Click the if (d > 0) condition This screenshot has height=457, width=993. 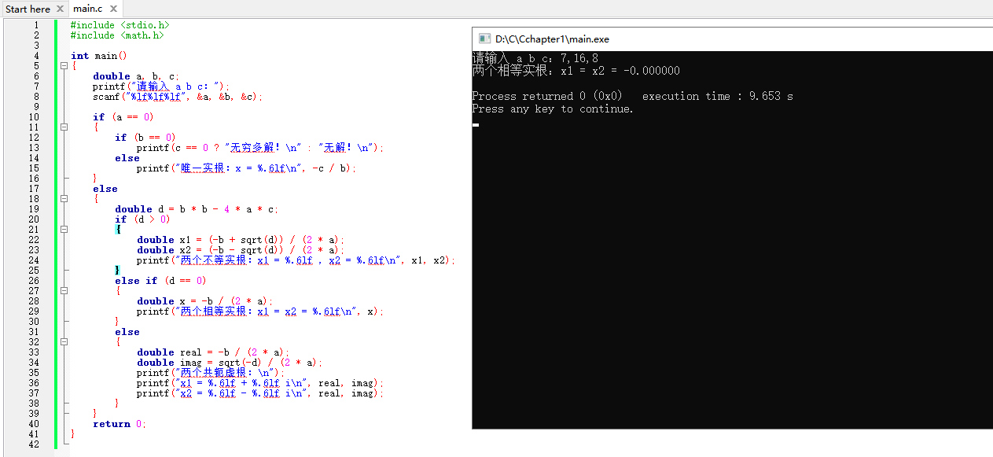142,219
